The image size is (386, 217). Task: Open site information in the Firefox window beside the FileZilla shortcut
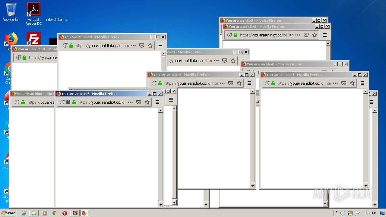click(x=65, y=46)
